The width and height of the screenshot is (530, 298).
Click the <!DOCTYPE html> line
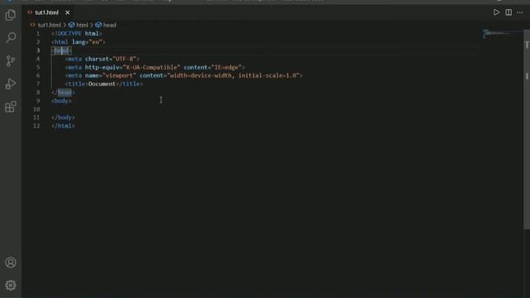(76, 34)
